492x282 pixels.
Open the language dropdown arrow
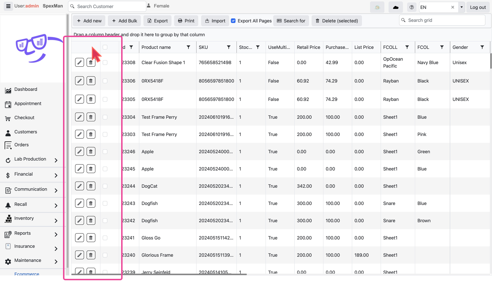(462, 7)
